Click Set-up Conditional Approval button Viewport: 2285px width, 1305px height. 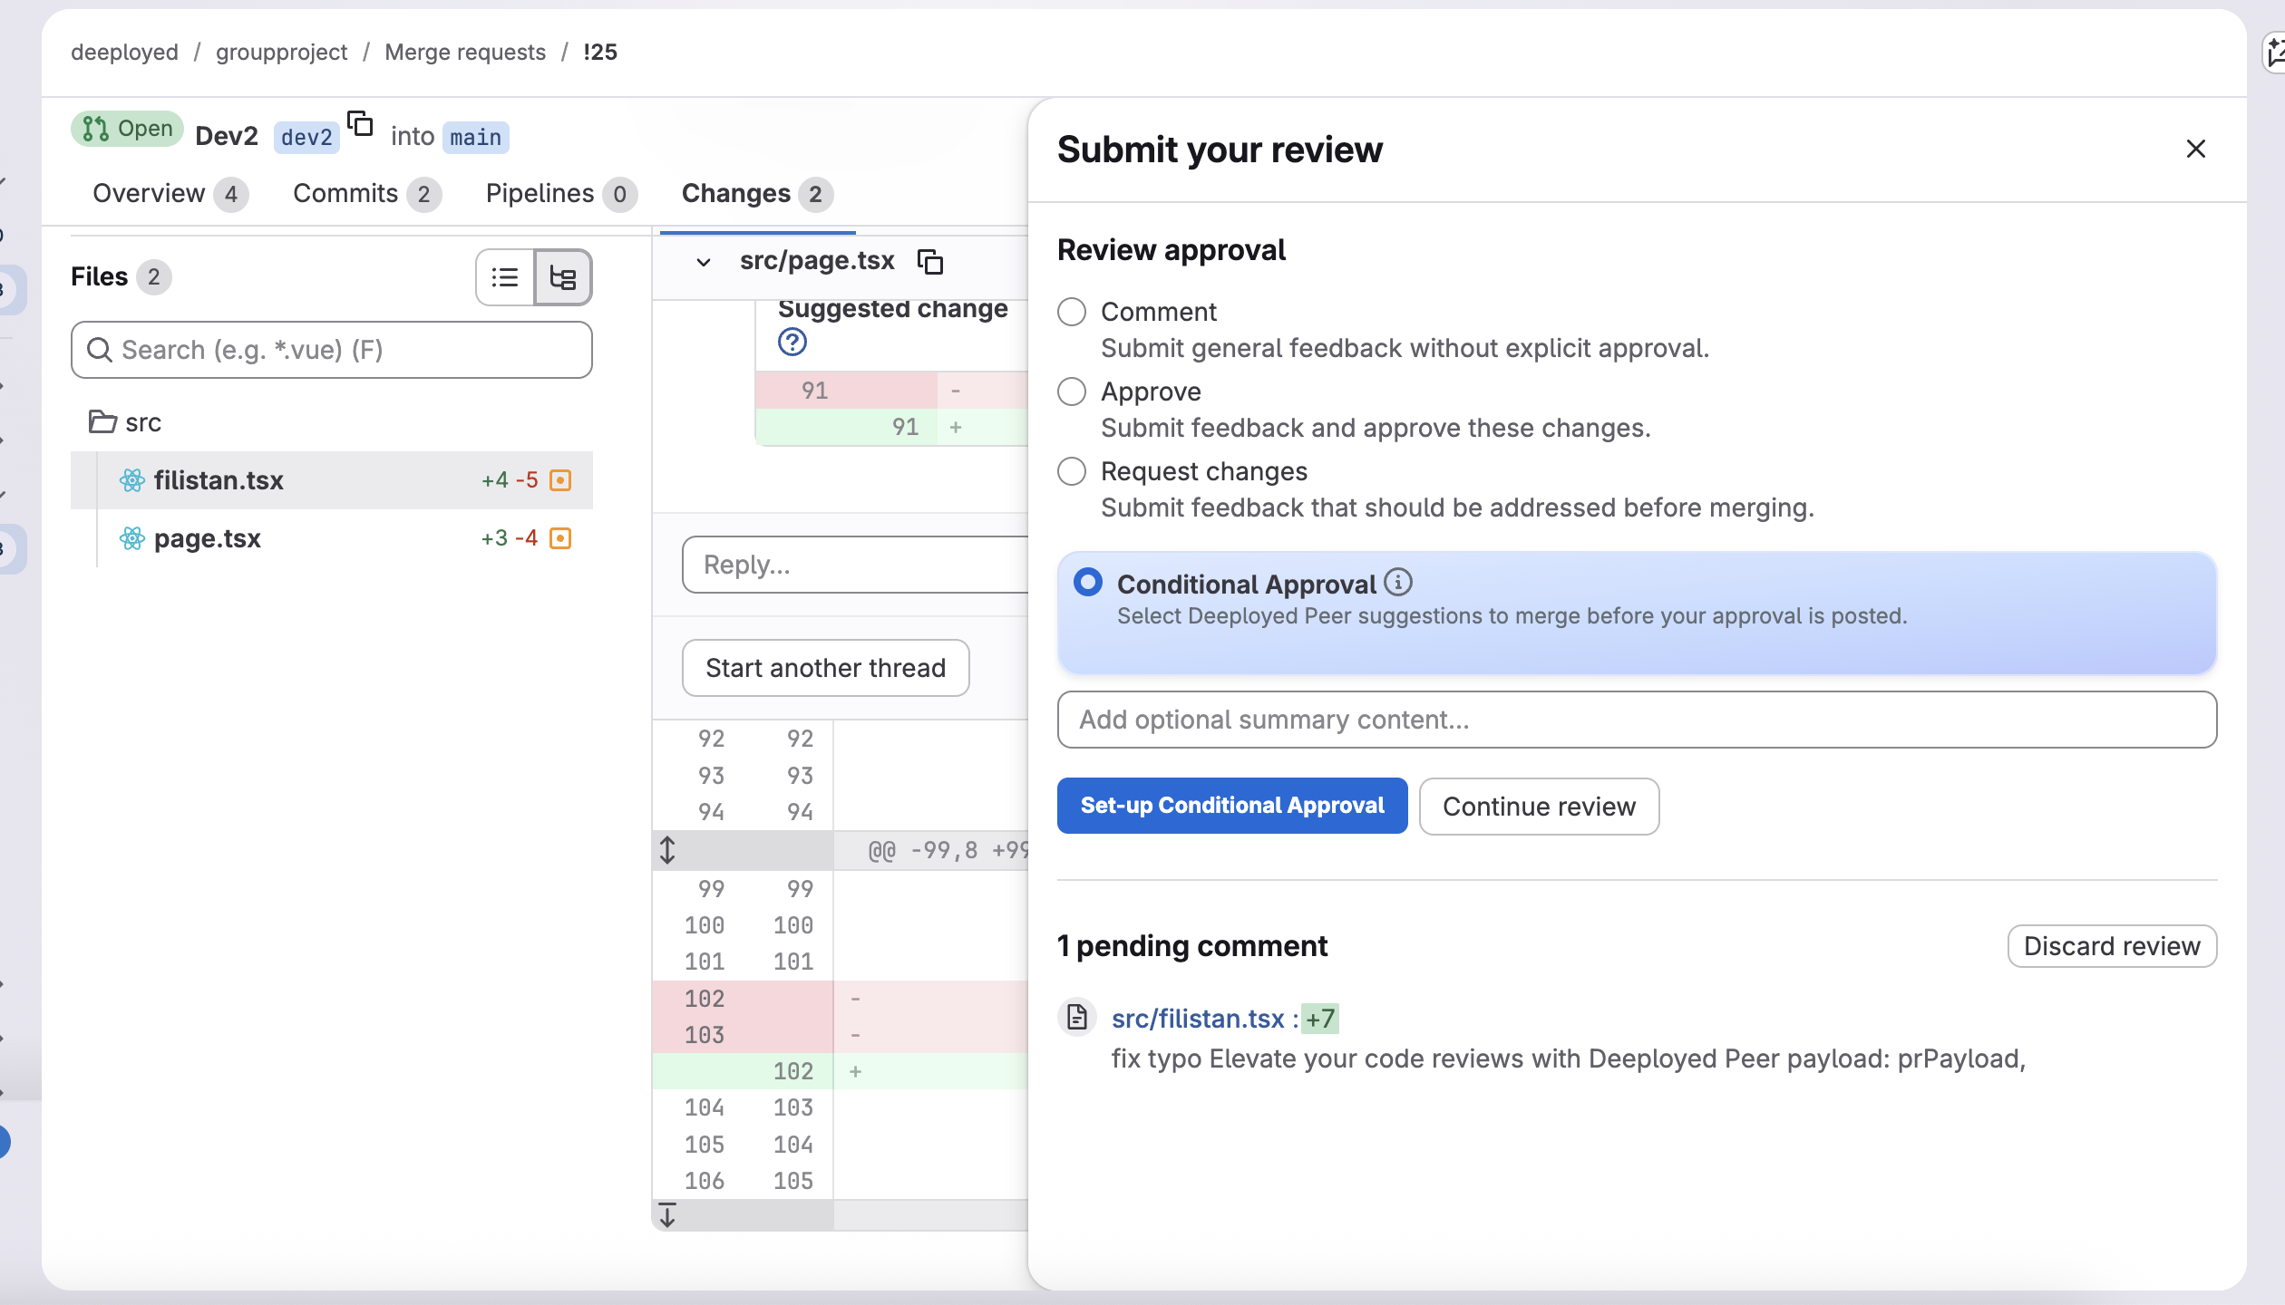1231,806
